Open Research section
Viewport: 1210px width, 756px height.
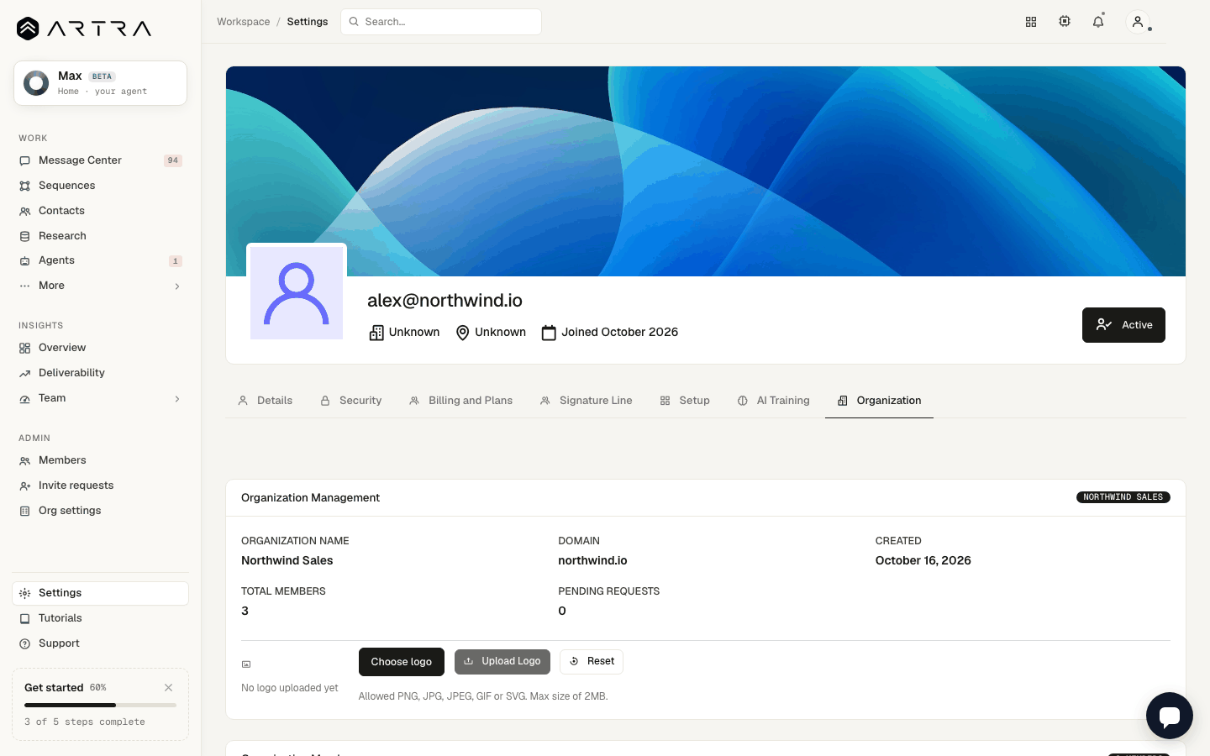tap(101, 236)
